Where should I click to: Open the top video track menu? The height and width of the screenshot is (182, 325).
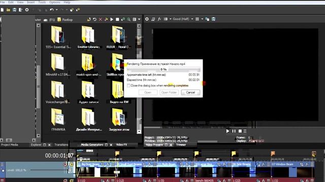(x=2, y=164)
